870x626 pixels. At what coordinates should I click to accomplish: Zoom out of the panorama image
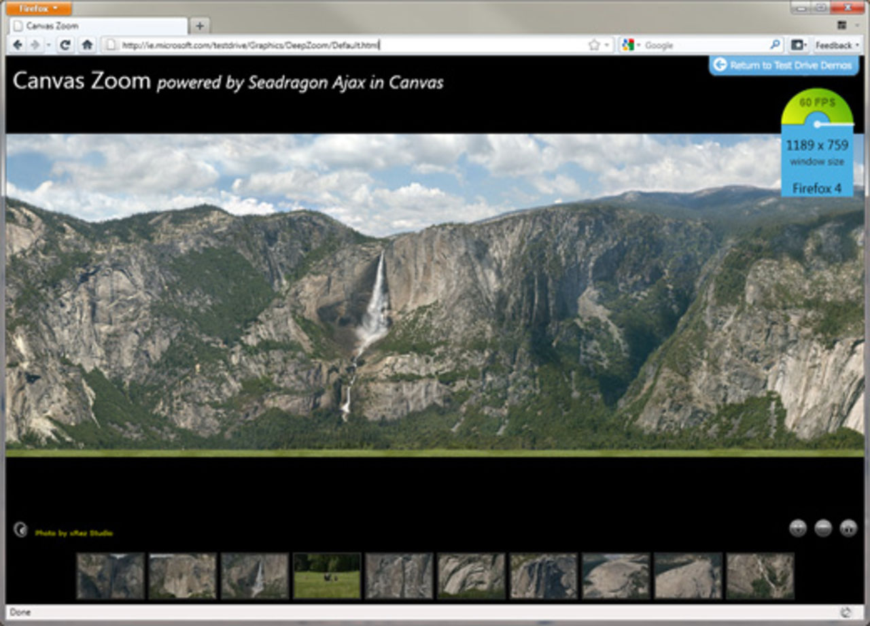[823, 528]
